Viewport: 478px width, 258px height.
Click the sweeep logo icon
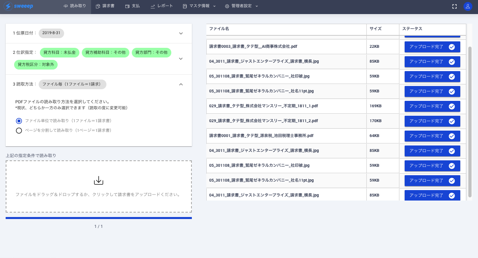[8, 6]
